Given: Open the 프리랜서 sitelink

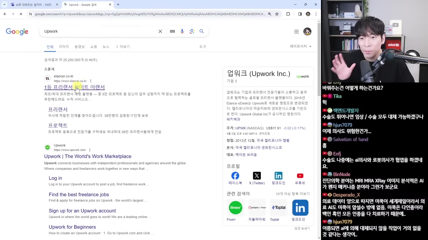Looking at the screenshot, I should 58,109.
